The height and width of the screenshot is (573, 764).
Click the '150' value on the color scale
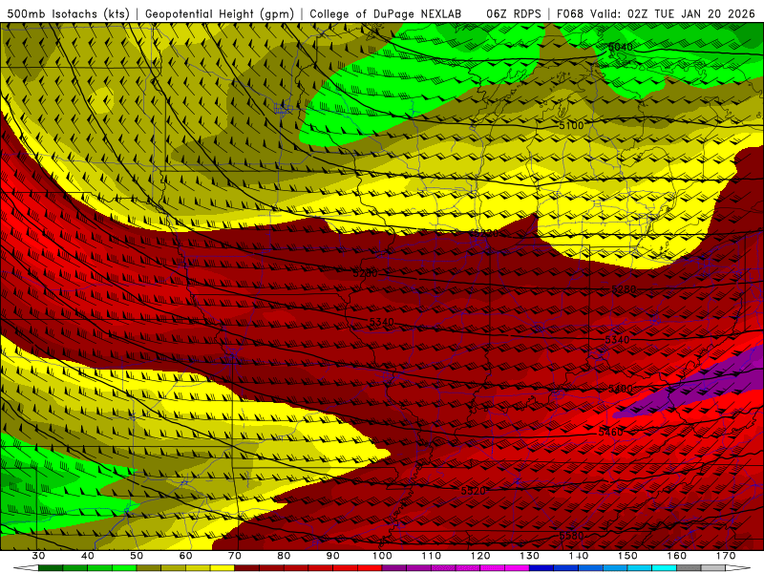point(627,556)
